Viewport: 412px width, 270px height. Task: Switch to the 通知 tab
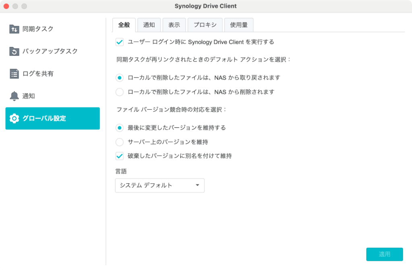click(x=149, y=25)
